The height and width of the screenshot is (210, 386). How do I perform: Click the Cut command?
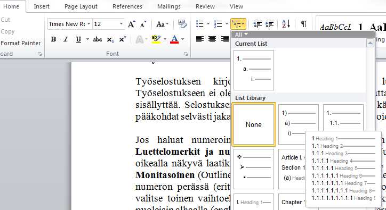coord(5,20)
